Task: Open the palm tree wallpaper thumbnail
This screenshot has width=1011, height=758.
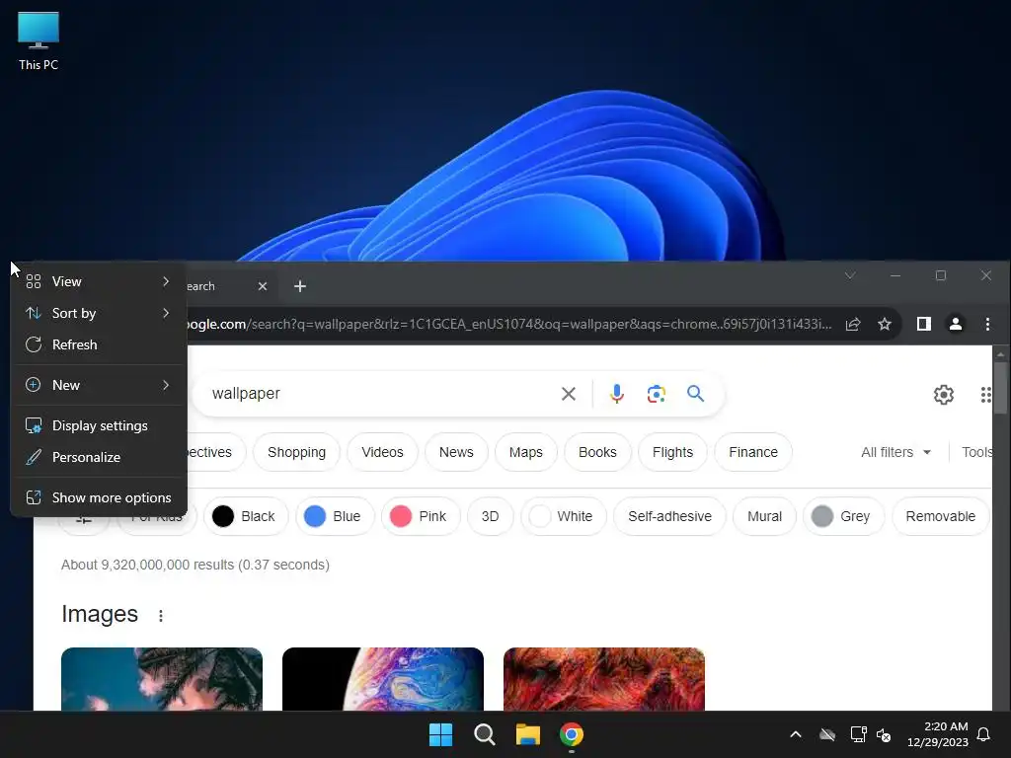Action: pos(162,679)
